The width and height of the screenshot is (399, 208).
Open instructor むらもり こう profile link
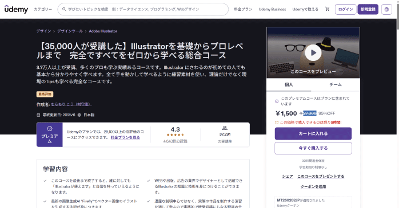[71, 104]
